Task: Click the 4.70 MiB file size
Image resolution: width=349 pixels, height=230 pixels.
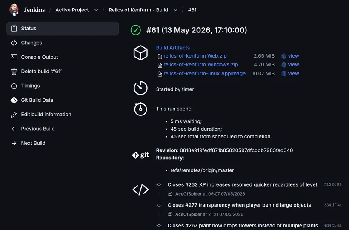Action: (264, 65)
